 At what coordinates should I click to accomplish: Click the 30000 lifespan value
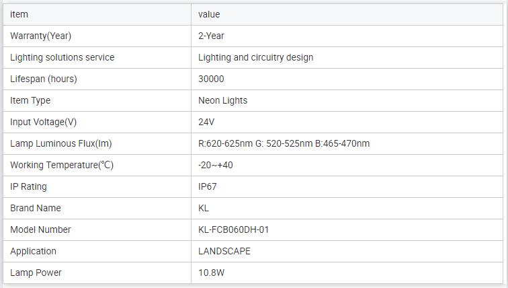point(211,79)
